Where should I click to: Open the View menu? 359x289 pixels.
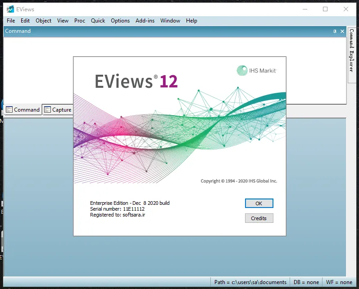63,21
